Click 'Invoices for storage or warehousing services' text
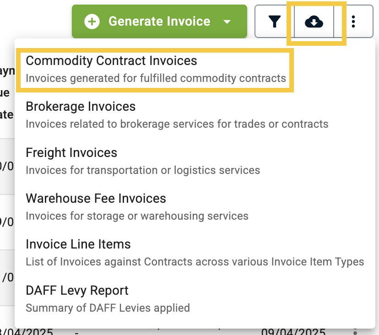The width and height of the screenshot is (379, 335). pos(137,216)
